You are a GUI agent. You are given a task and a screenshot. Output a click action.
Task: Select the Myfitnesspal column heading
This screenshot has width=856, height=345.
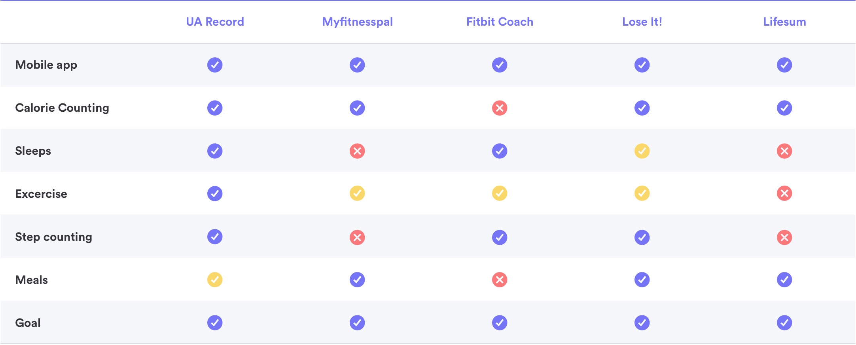point(357,22)
